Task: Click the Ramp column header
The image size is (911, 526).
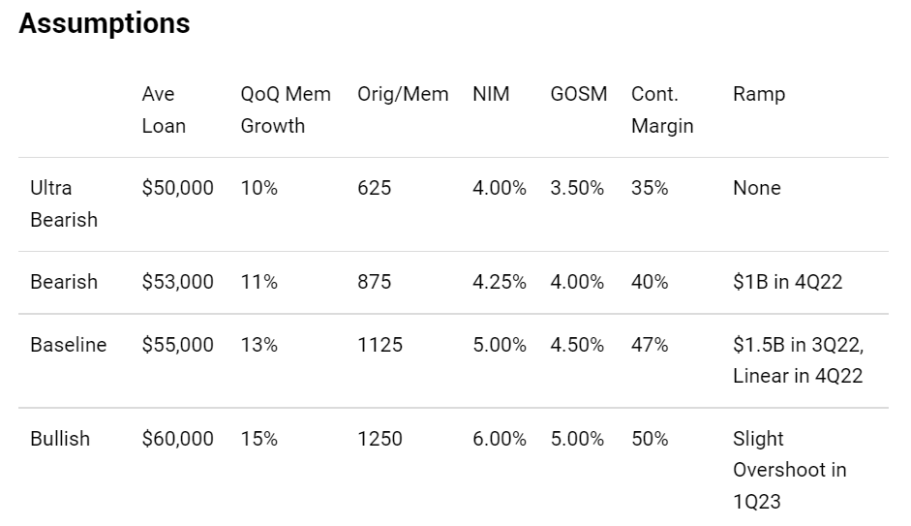Action: click(x=759, y=94)
